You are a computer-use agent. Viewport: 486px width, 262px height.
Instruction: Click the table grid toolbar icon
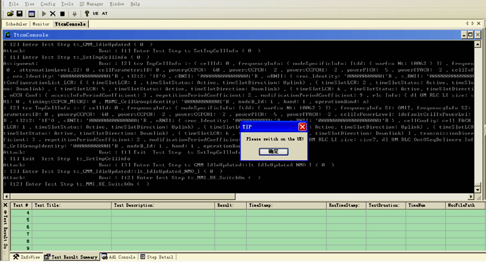(x=32, y=13)
